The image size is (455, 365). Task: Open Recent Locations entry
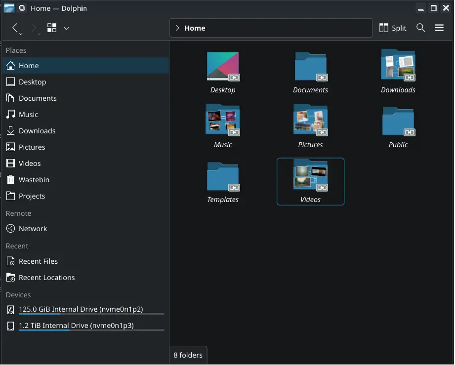click(46, 278)
